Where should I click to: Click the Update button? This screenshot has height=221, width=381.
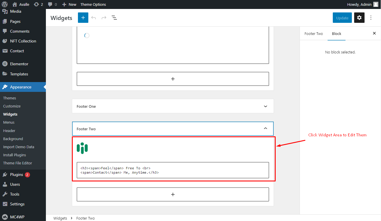tap(342, 18)
